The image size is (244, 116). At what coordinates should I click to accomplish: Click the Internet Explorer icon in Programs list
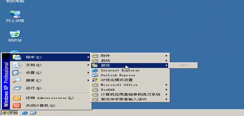[95, 70]
